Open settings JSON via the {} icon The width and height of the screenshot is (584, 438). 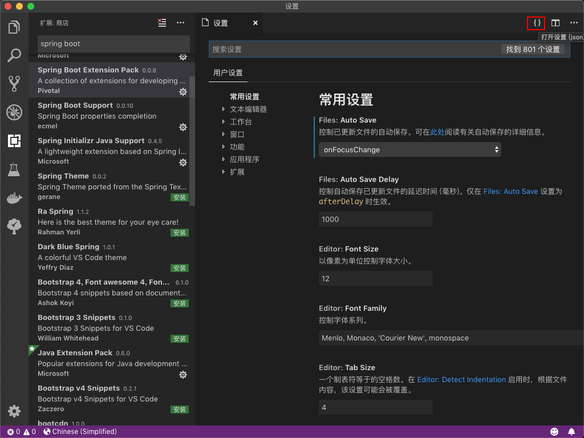click(x=536, y=23)
